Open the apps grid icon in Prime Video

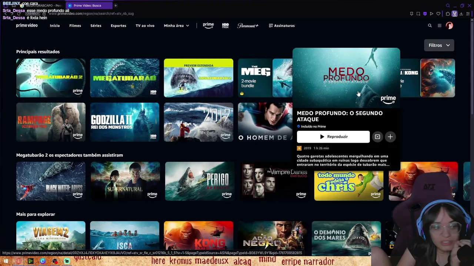440,25
